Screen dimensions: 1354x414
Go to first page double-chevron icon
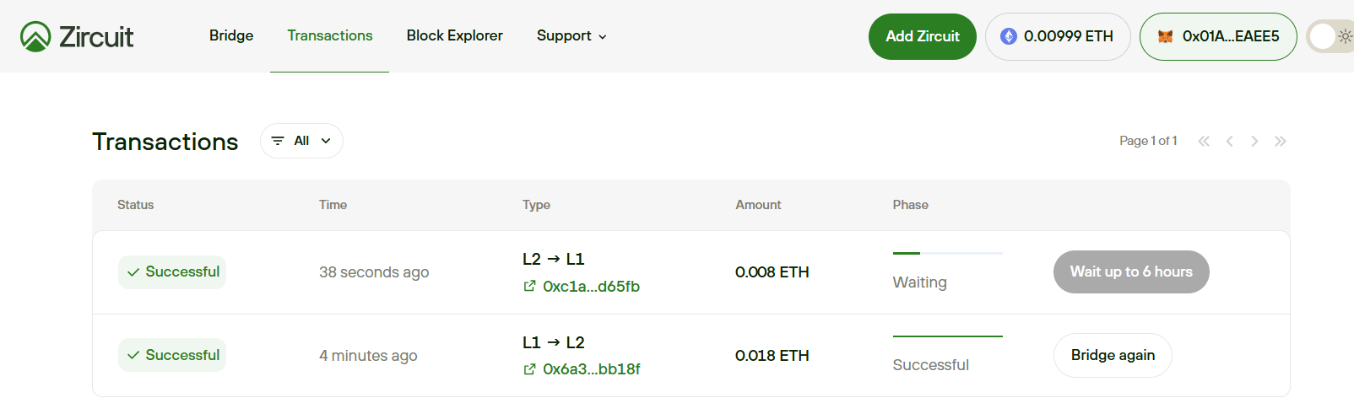1204,141
